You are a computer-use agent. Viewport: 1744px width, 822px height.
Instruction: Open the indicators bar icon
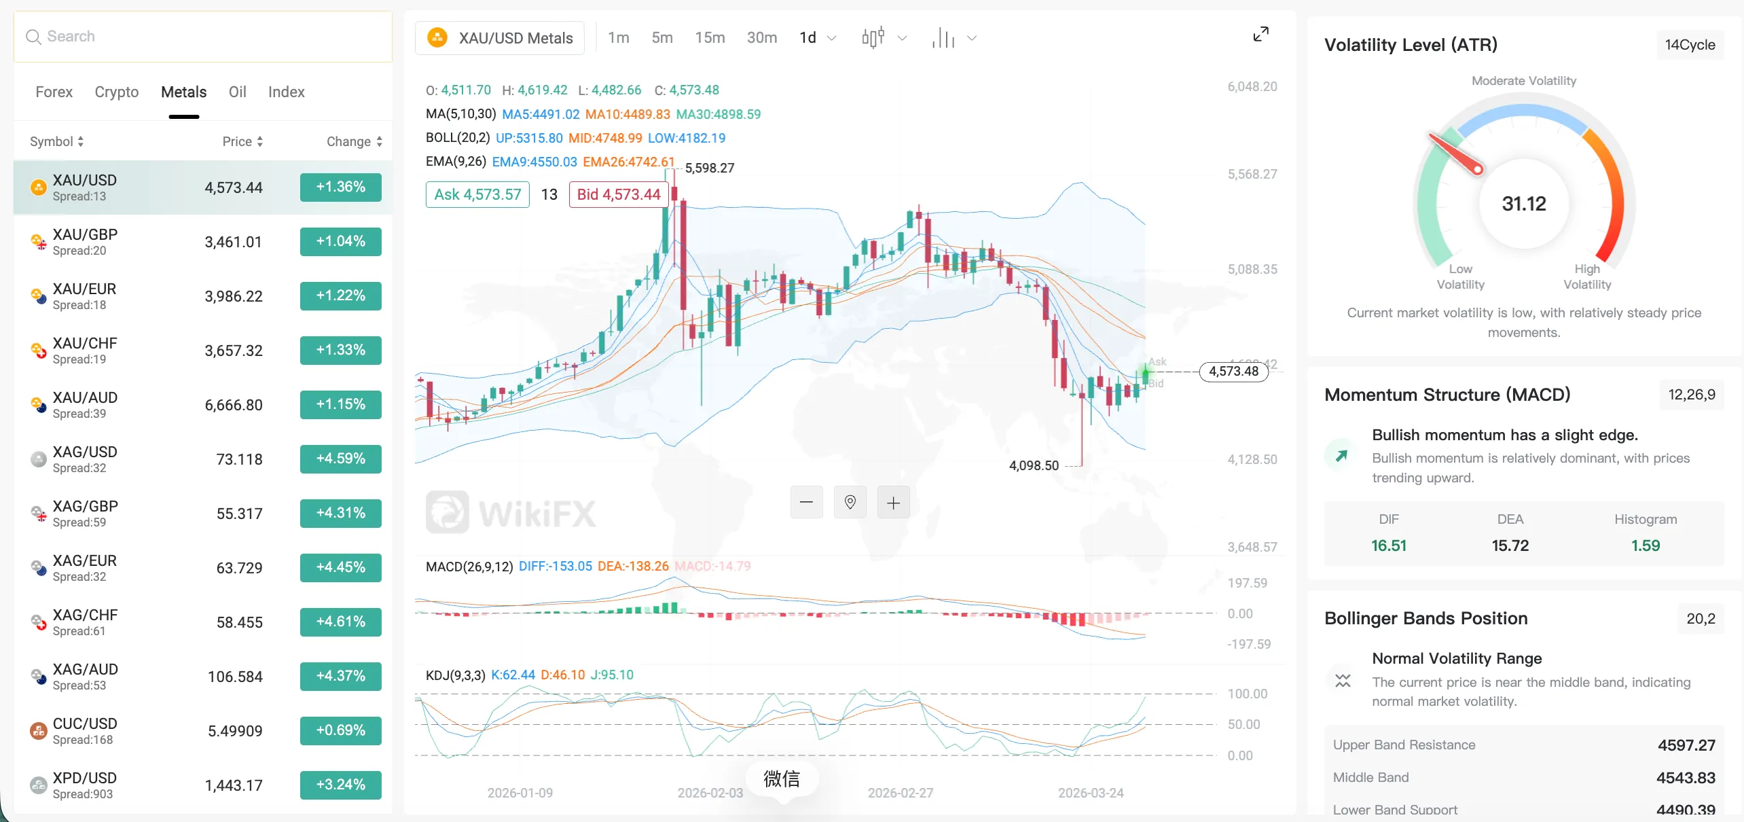pos(943,38)
